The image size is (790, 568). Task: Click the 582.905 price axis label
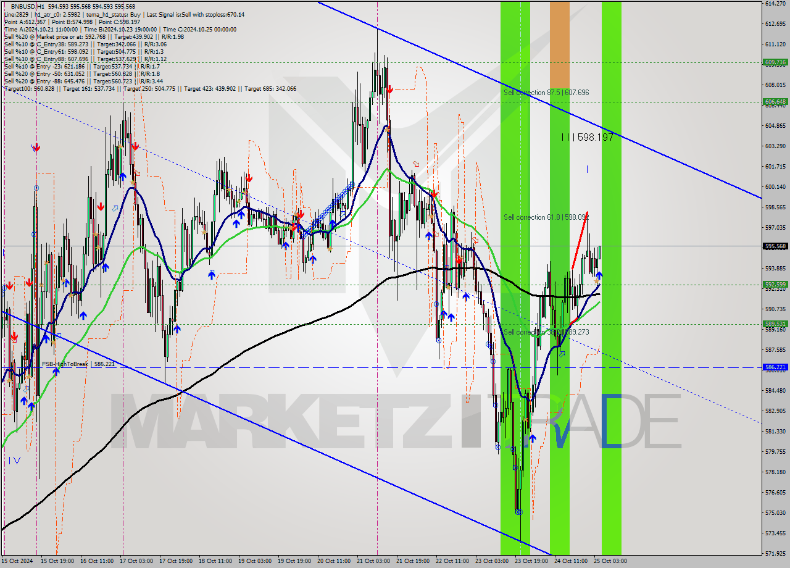click(x=775, y=411)
